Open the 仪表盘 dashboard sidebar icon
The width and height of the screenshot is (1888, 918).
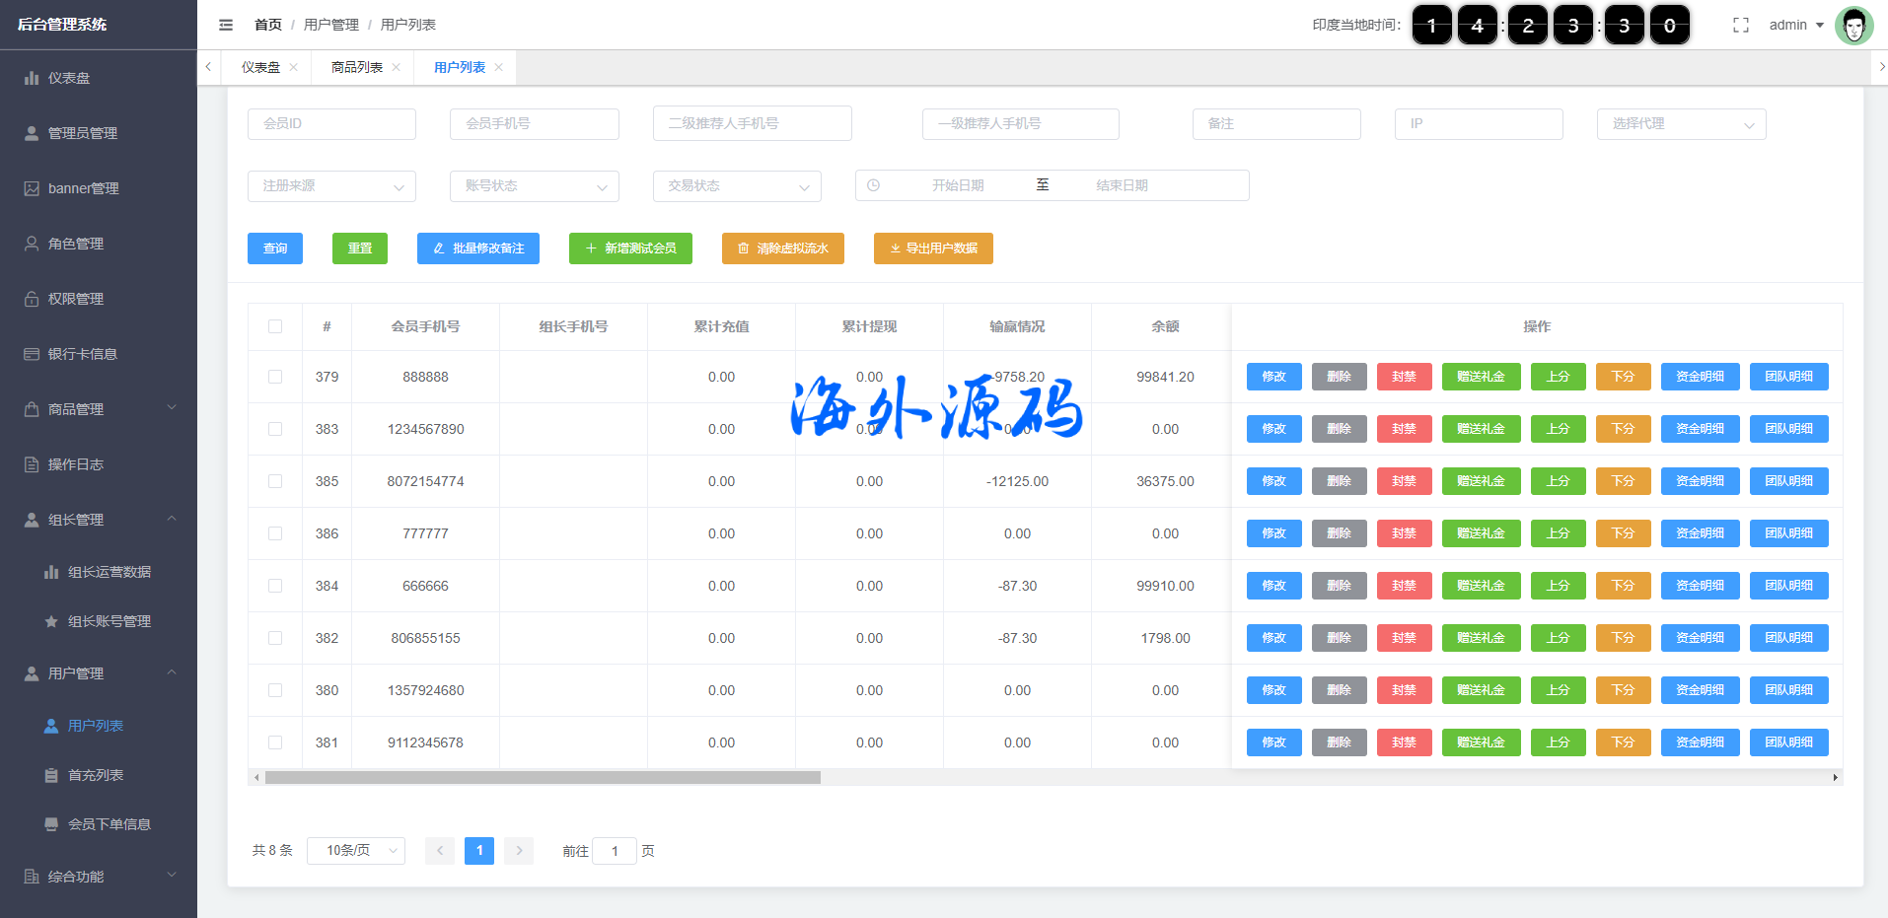pos(32,78)
